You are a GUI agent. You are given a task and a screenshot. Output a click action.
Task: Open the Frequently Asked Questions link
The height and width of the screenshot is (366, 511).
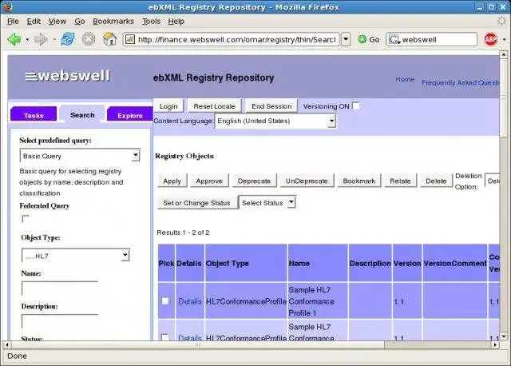[x=461, y=82]
